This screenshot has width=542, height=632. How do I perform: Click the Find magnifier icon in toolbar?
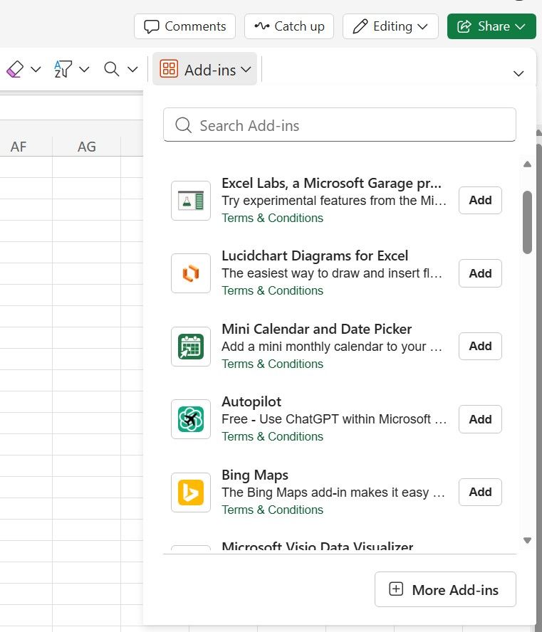pyautogui.click(x=112, y=69)
